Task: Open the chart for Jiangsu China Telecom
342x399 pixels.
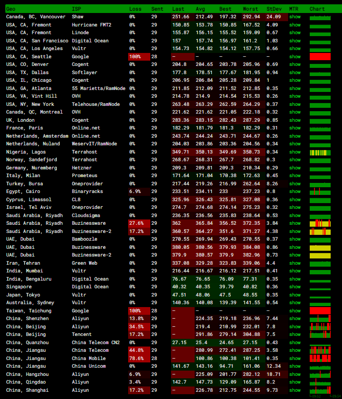Action: coord(320,350)
